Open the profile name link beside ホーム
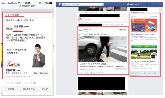The image size is (165, 98). [x=131, y=4]
